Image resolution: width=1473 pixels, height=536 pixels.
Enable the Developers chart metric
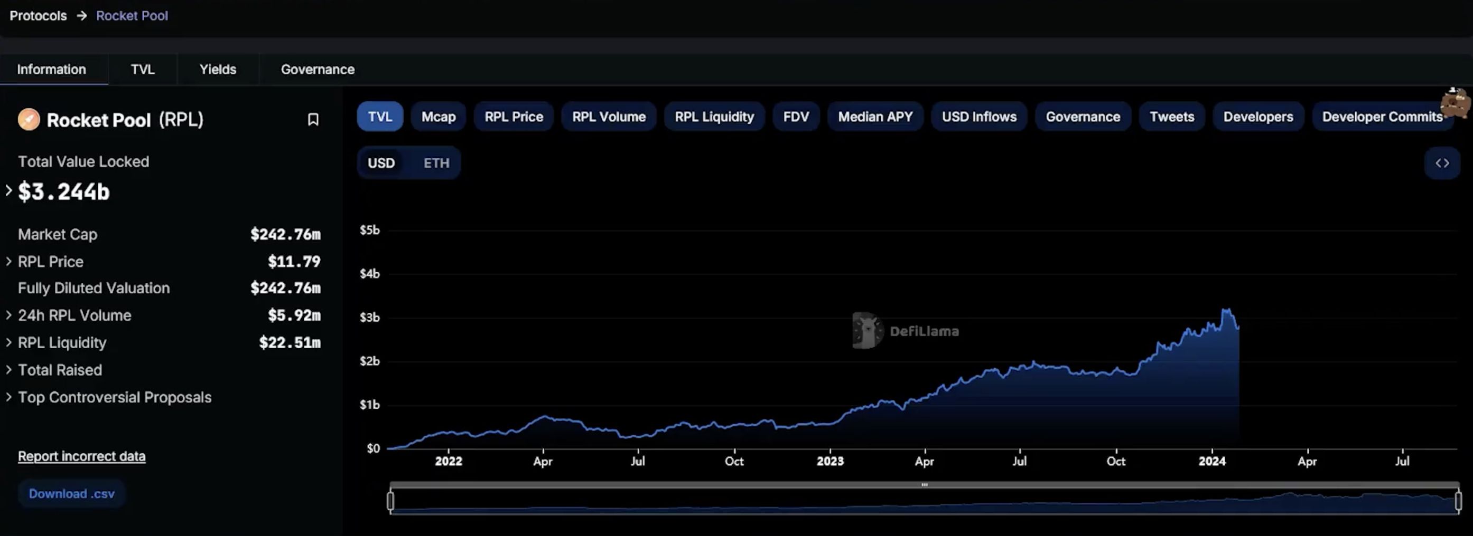coord(1258,117)
